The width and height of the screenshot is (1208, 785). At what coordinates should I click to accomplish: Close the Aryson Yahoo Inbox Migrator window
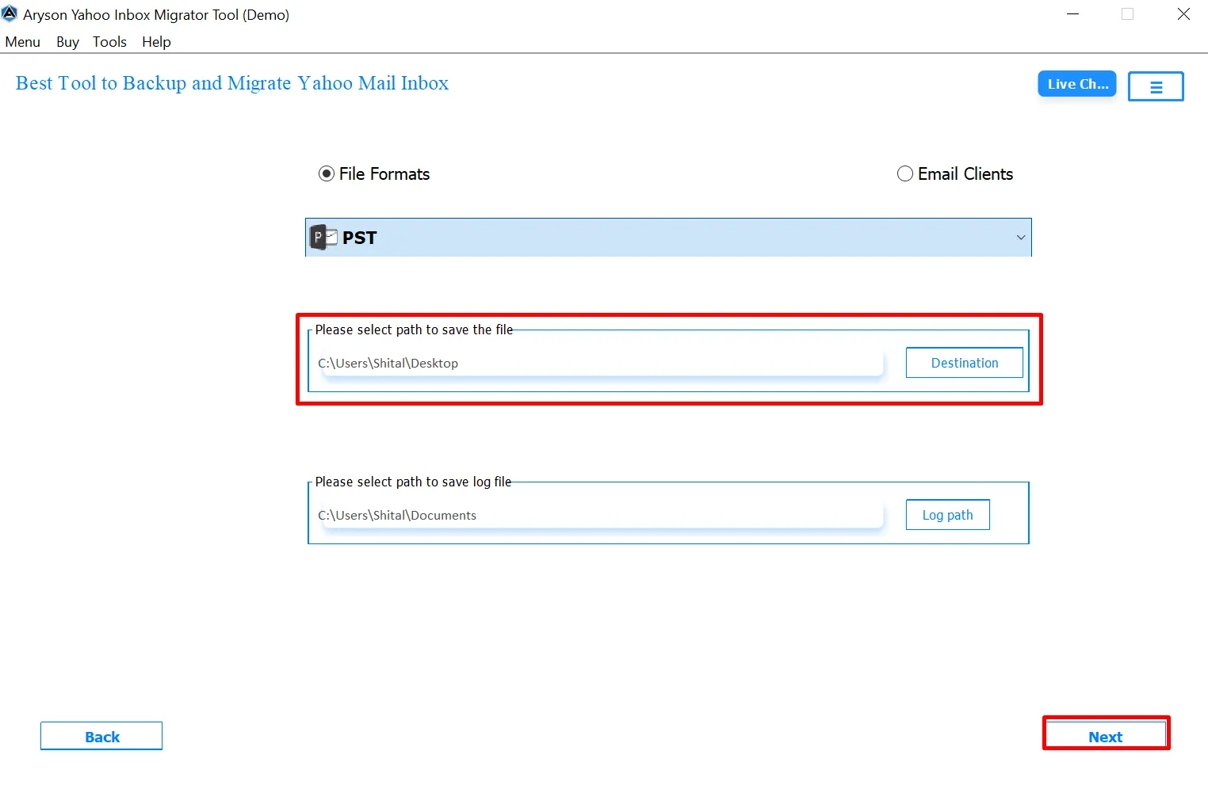(1183, 14)
